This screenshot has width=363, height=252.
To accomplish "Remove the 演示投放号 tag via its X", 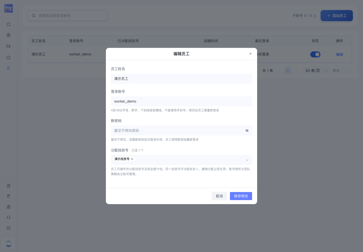I will [132, 159].
